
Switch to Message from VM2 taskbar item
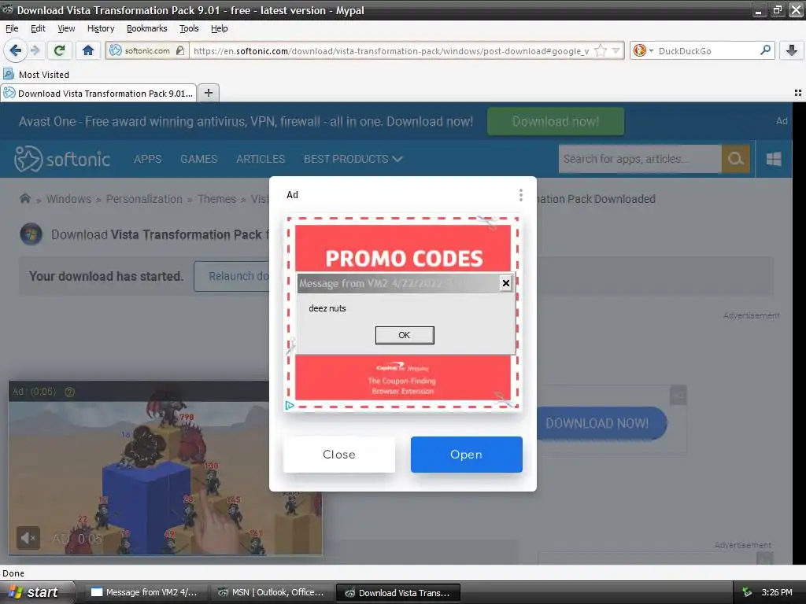click(145, 592)
